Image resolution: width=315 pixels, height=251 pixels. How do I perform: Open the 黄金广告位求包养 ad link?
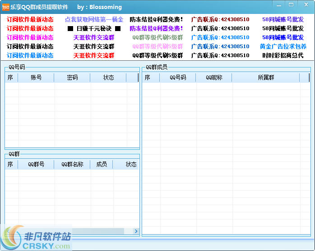[283, 46]
